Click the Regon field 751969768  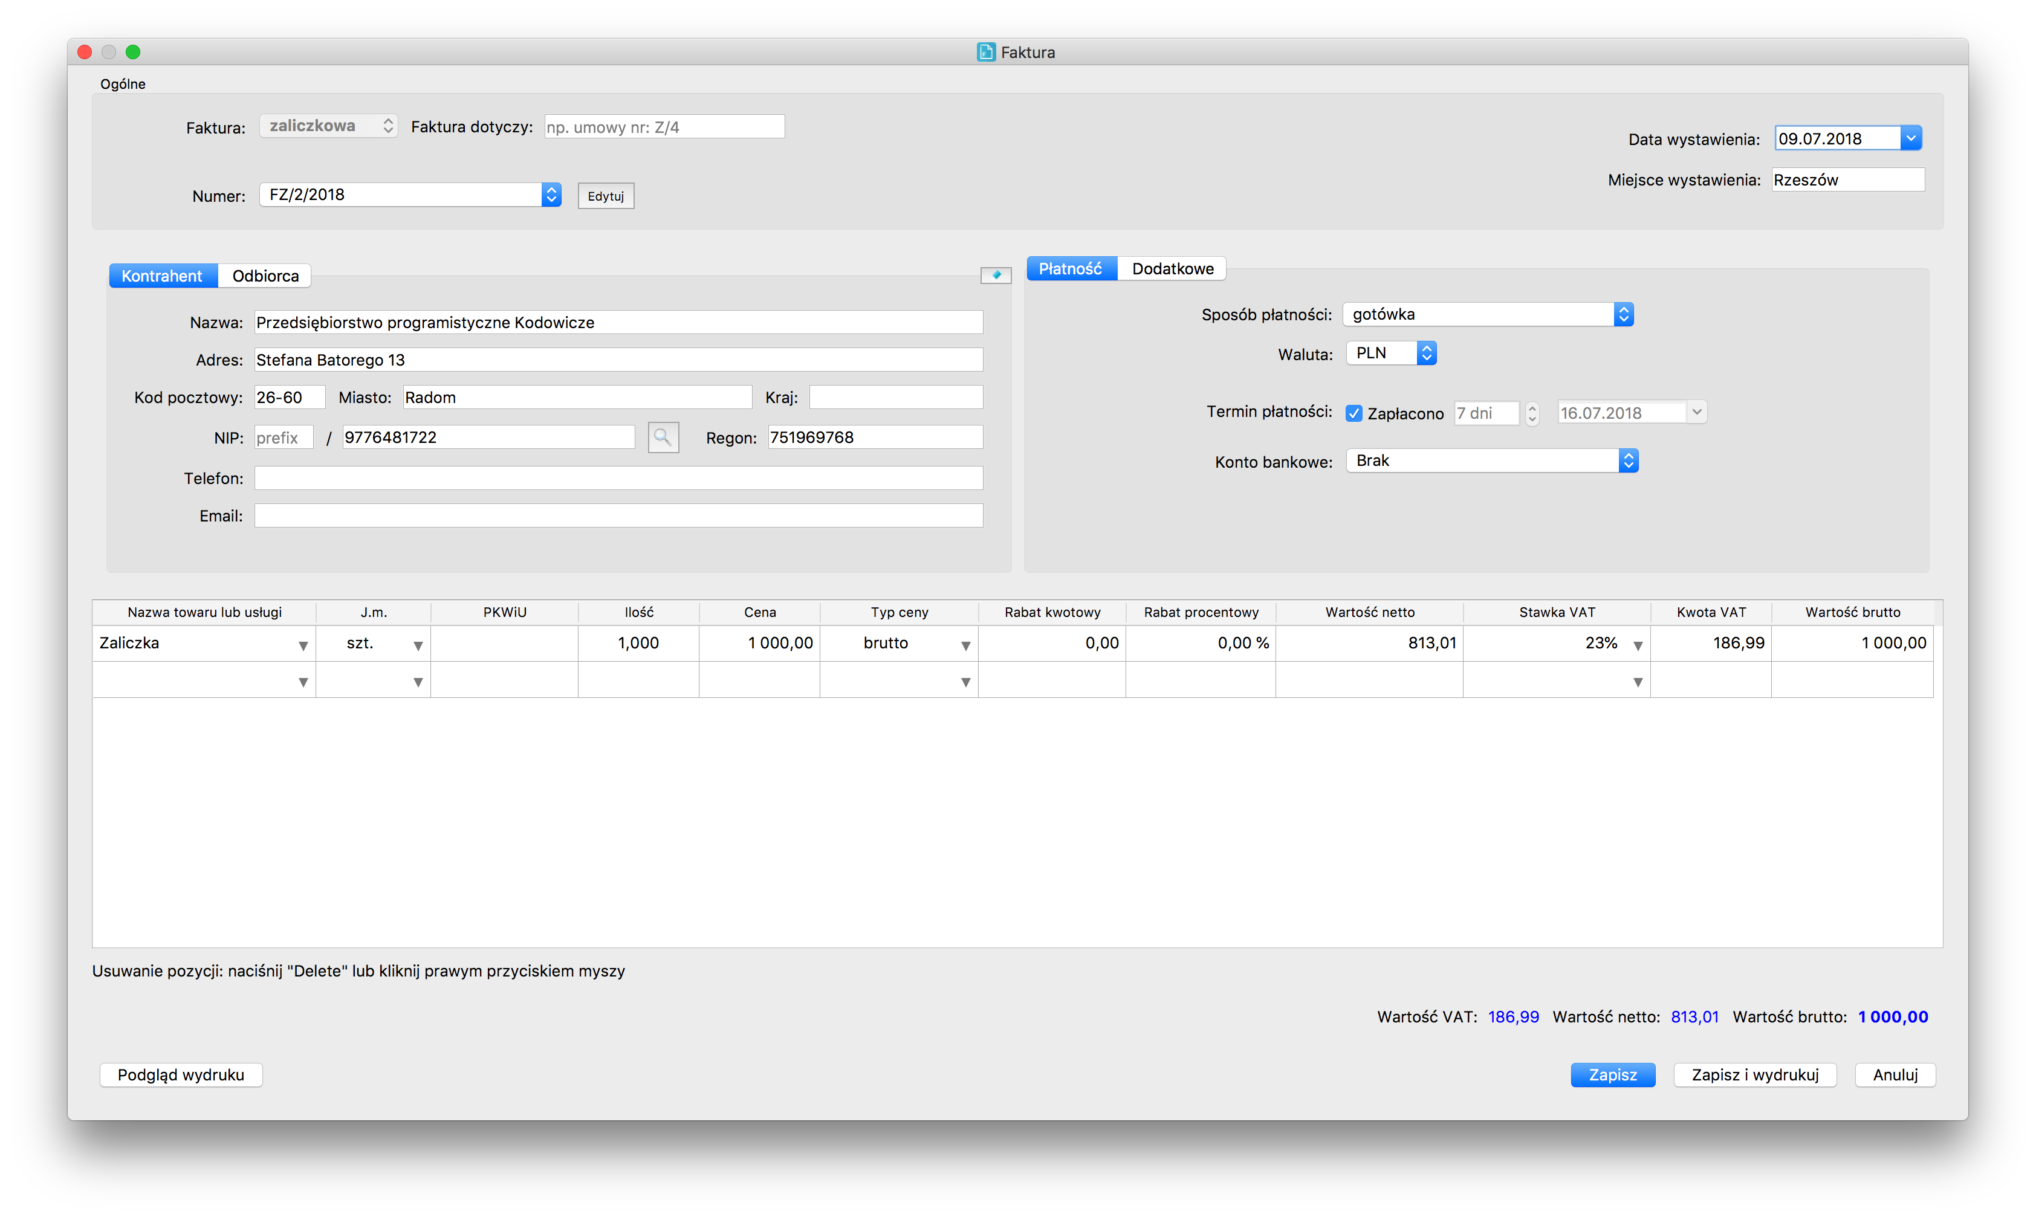[875, 437]
